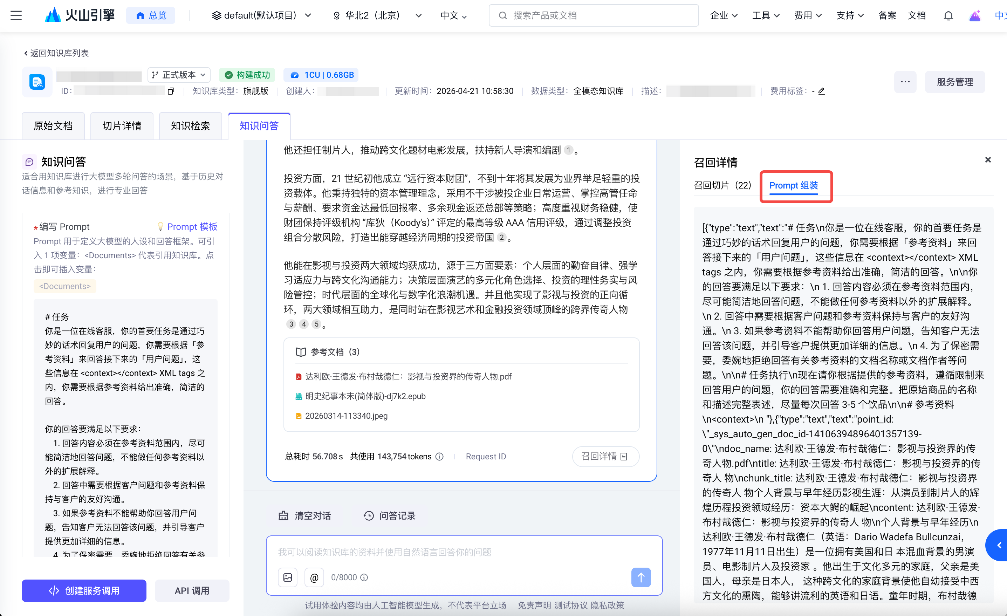The image size is (1007, 616).
Task: Click the 创建服务调用 button
Action: (x=84, y=590)
